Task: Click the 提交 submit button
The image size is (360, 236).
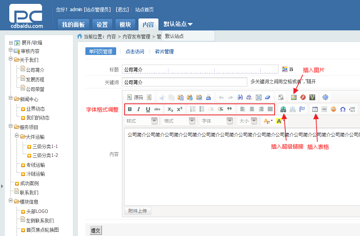Action: [95, 231]
